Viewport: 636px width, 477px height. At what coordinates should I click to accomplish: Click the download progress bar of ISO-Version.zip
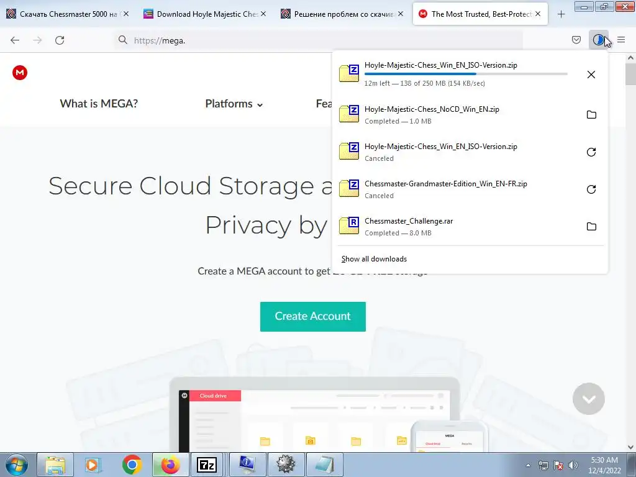tap(466, 74)
